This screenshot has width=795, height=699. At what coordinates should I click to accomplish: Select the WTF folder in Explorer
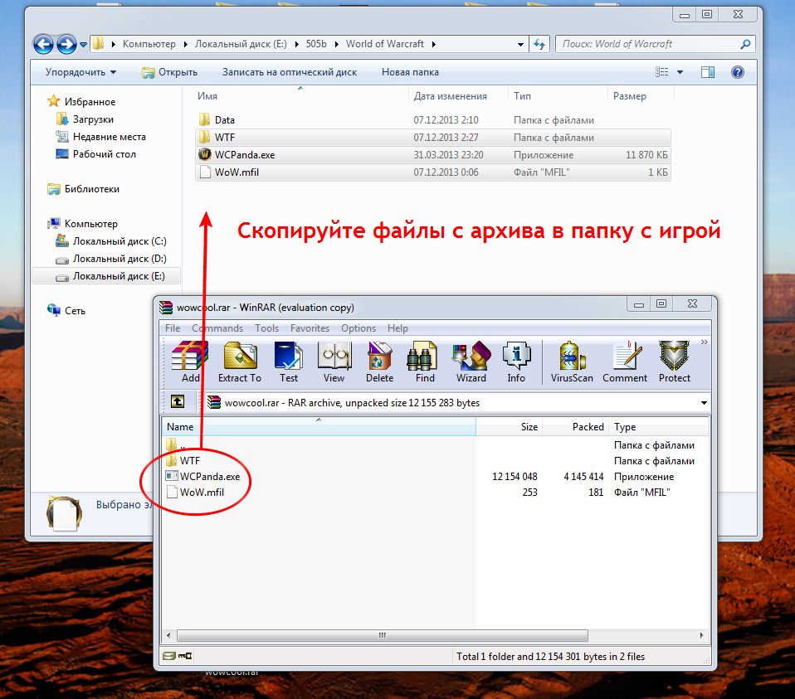[433, 138]
